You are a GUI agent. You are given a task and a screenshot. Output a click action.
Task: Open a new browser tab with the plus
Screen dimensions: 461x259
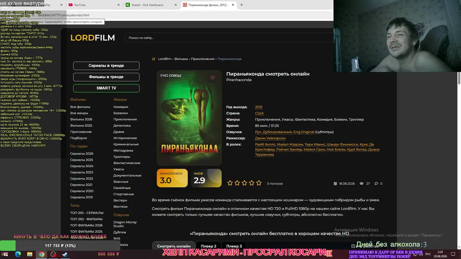tap(241, 5)
